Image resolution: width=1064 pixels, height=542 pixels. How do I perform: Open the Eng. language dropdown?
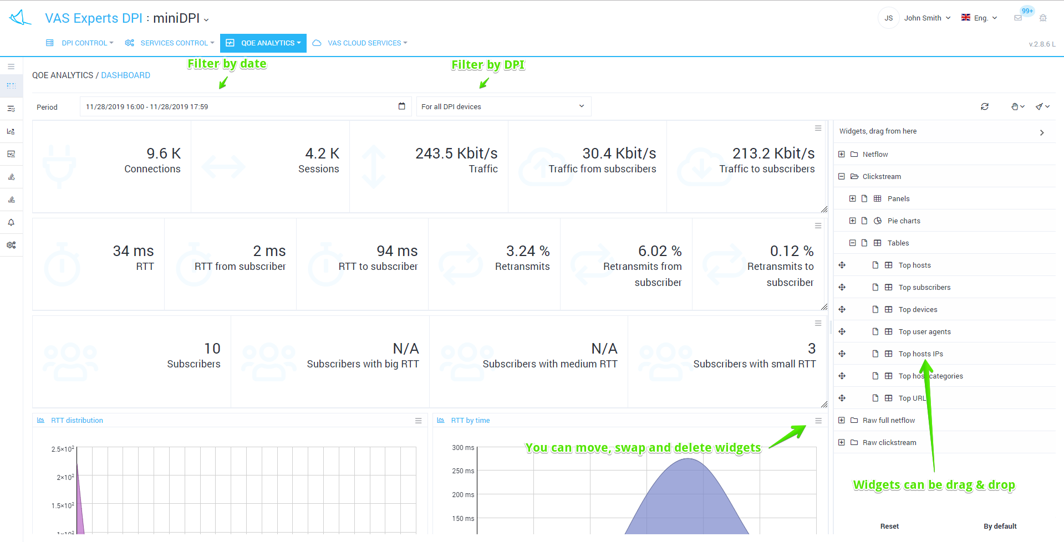pyautogui.click(x=980, y=18)
